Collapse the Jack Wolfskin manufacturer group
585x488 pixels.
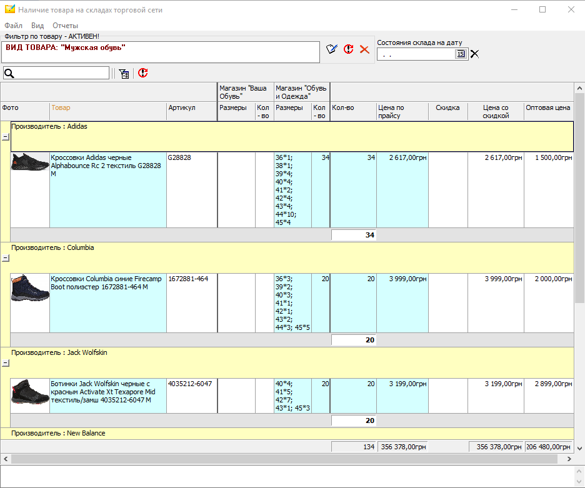[x=6, y=363]
